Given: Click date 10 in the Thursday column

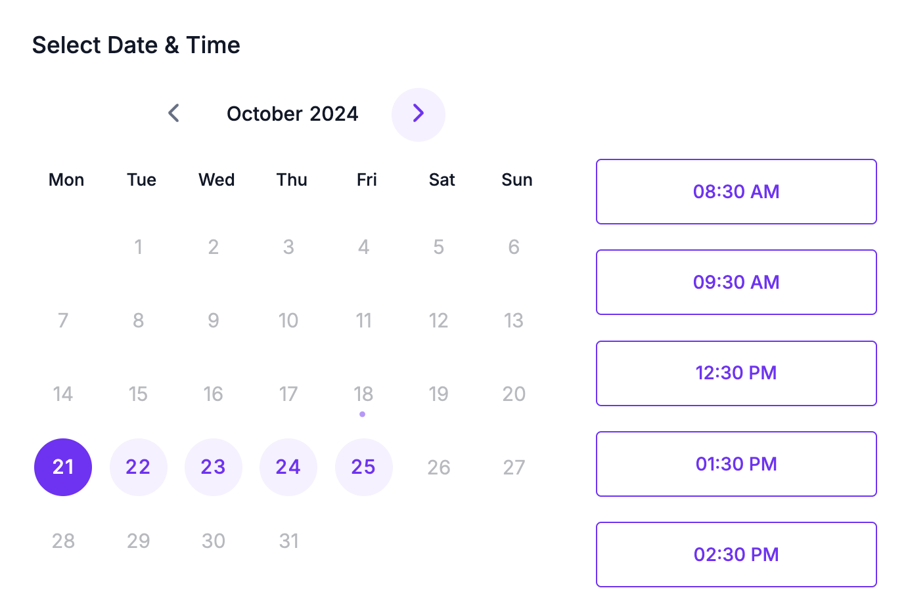Looking at the screenshot, I should point(288,320).
